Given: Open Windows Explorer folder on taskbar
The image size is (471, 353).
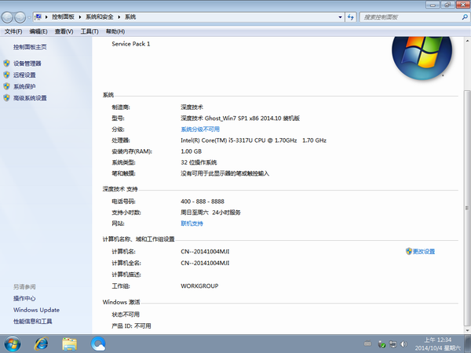Looking at the screenshot, I should [69, 344].
